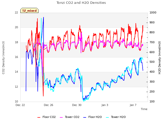The width and height of the screenshot is (163, 122).
Task: Click the 20 value on CO2 axis
Action: [x=16, y=27]
